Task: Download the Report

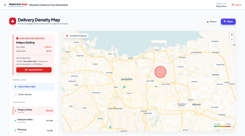Action: (212, 21)
